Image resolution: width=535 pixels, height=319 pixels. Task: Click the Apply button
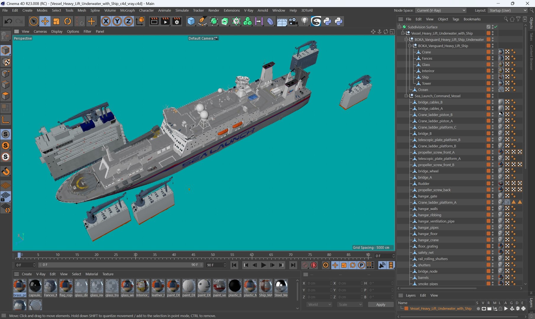tap(381, 305)
